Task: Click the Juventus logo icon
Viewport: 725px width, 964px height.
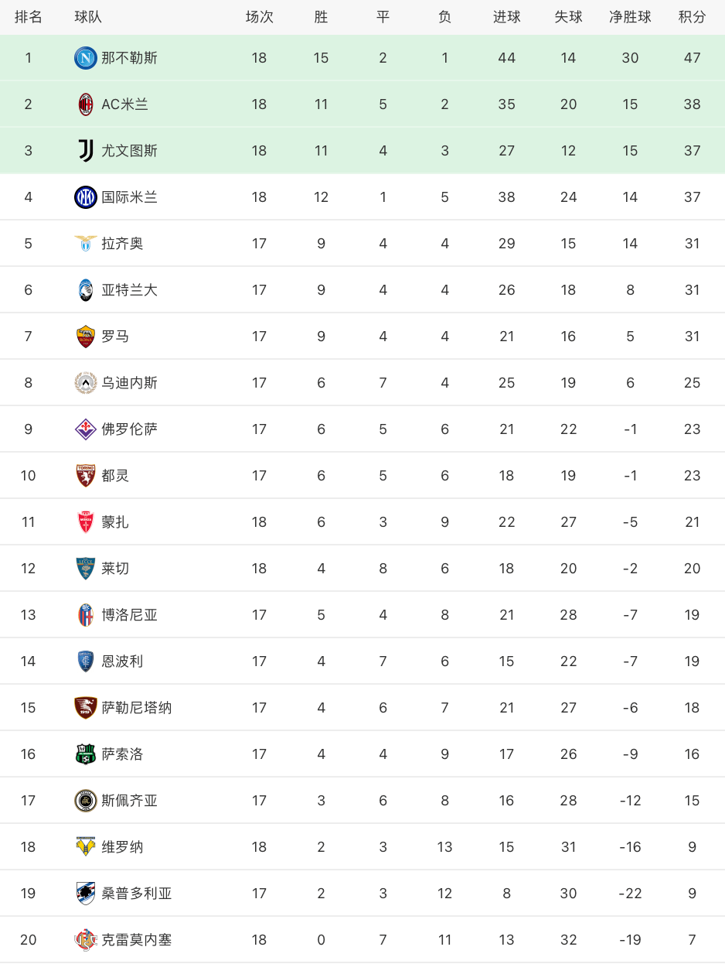Action: tap(86, 151)
